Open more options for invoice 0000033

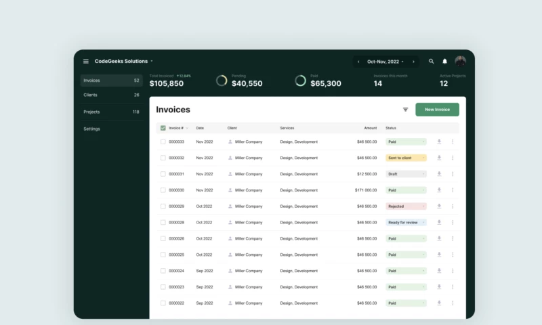(x=453, y=142)
